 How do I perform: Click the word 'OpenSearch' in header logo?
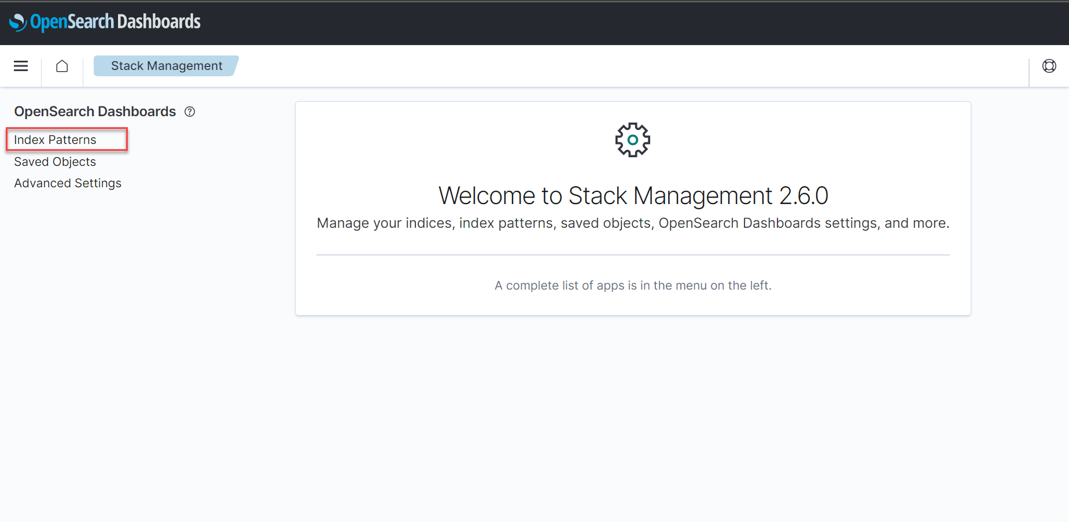[72, 22]
